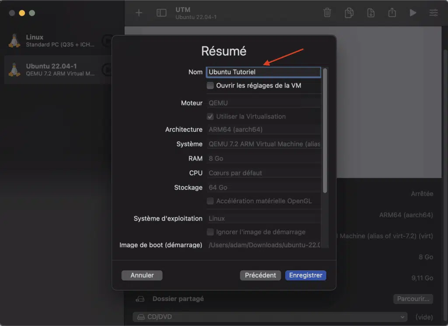448x326 pixels.
Task: Click the share icon in UTM toolbar
Action: pyautogui.click(x=392, y=12)
